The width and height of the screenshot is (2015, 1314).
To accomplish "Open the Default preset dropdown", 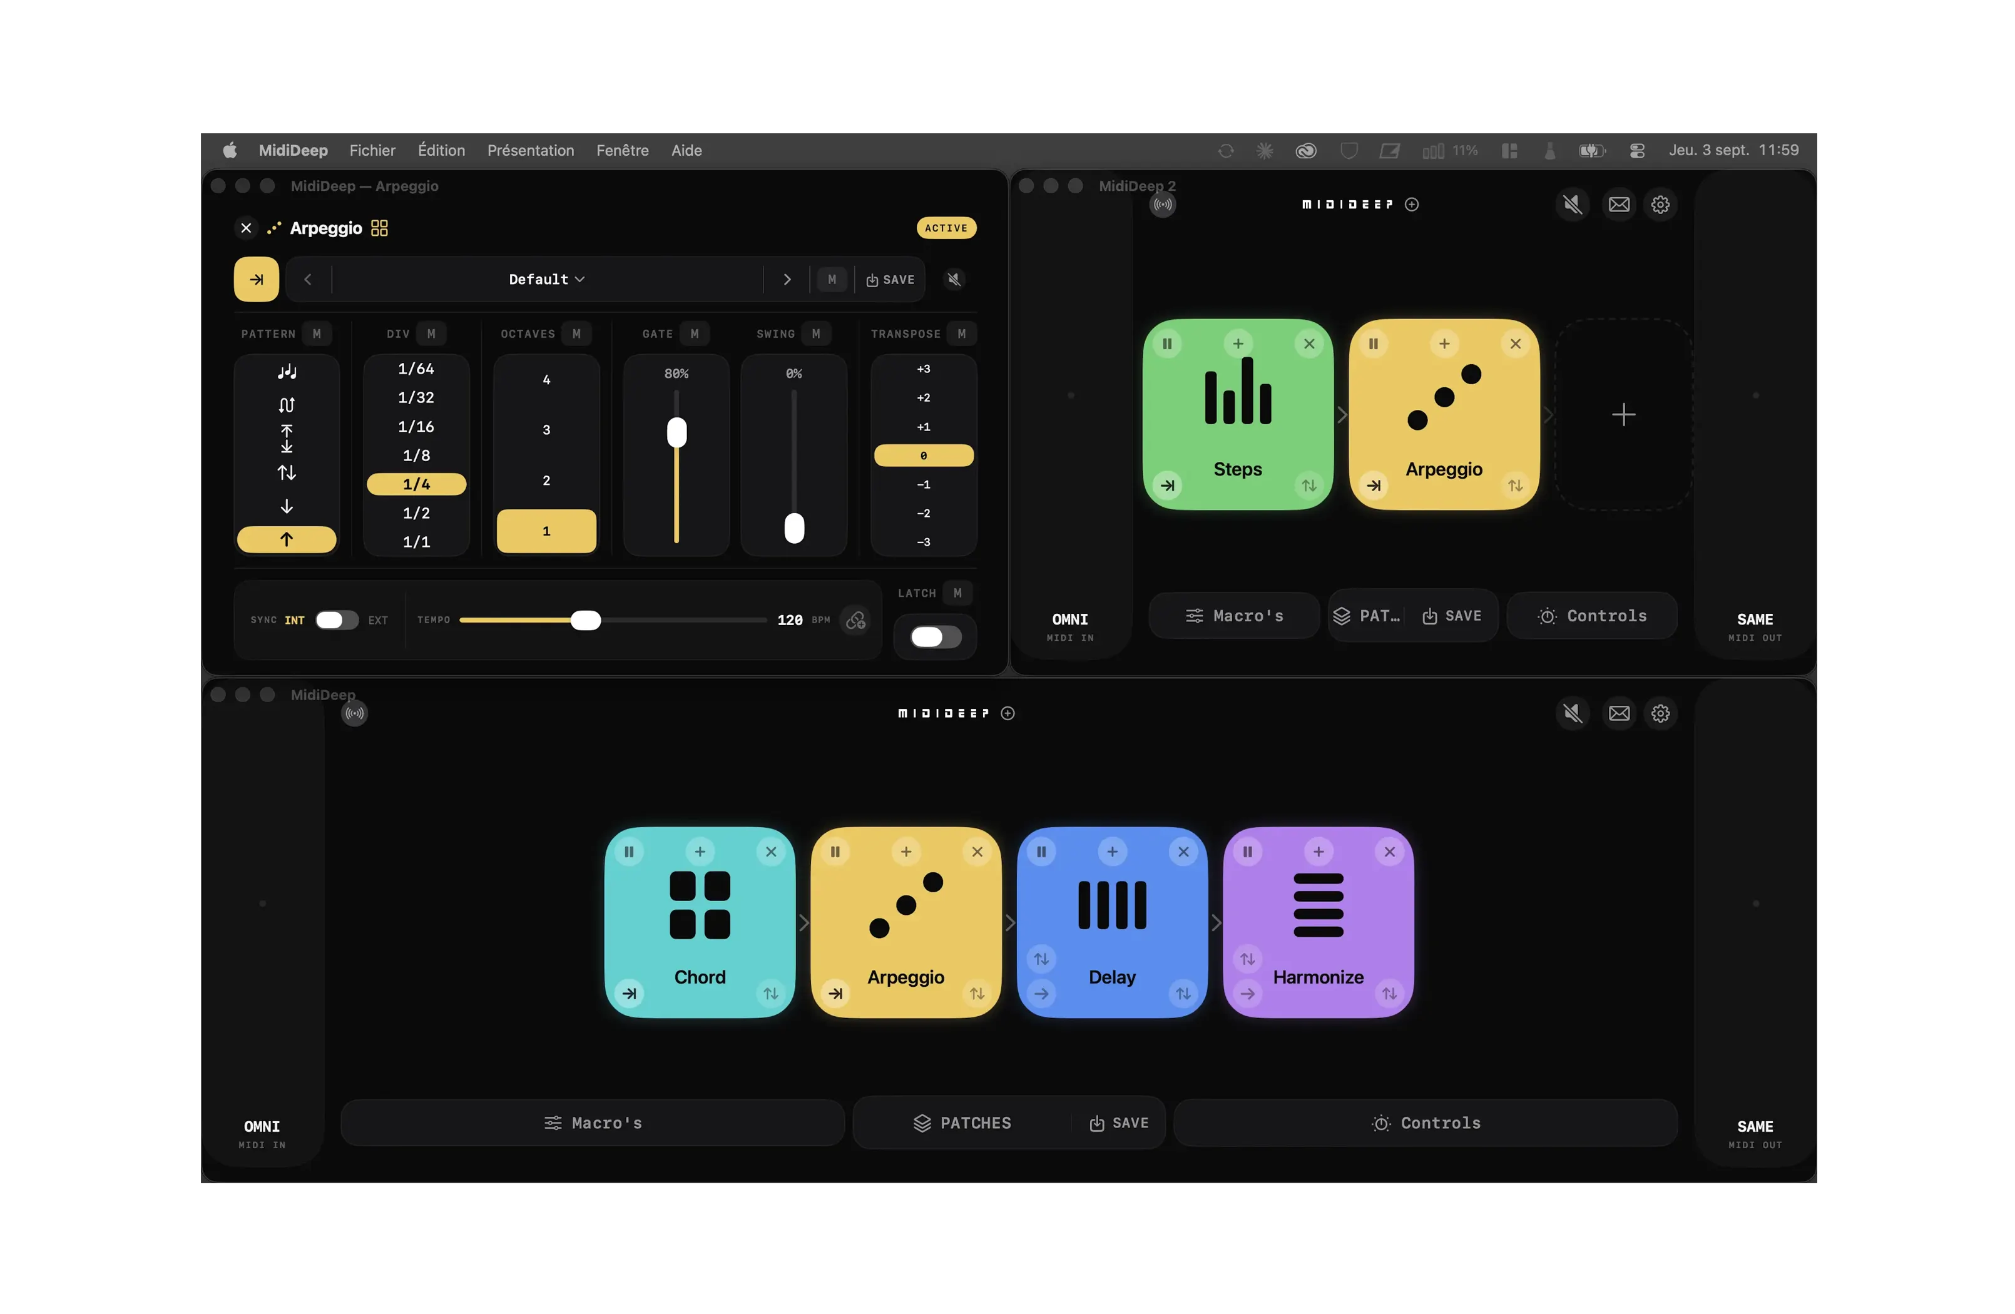I will [547, 280].
